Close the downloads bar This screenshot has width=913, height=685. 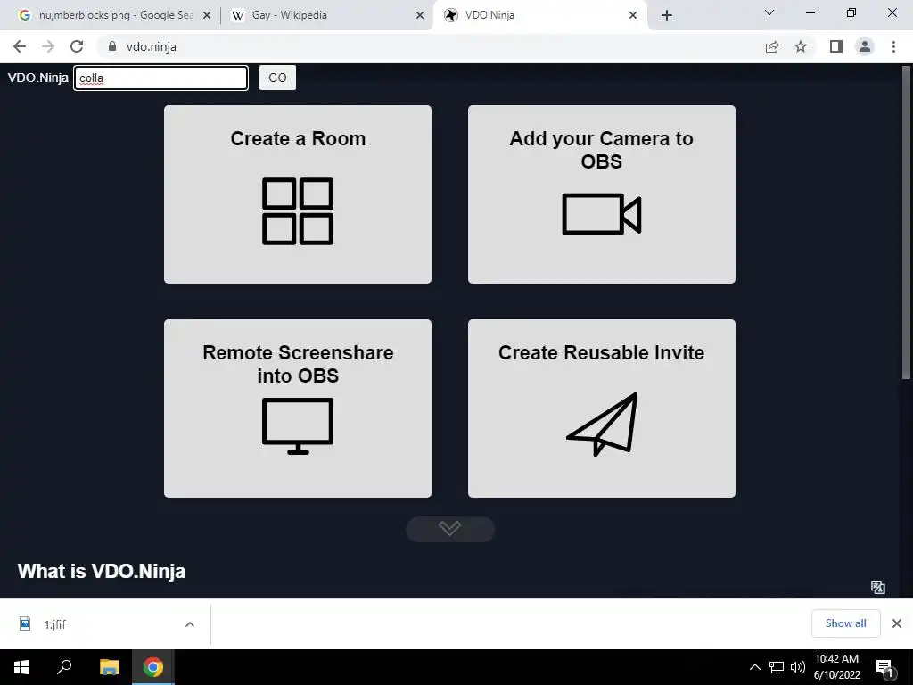(897, 623)
